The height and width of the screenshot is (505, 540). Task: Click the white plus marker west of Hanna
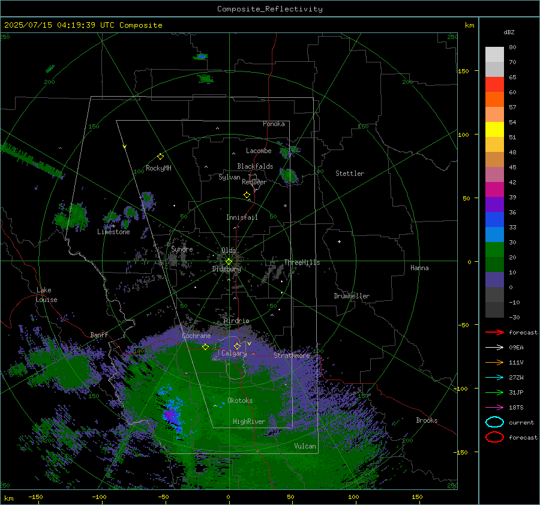pos(339,241)
